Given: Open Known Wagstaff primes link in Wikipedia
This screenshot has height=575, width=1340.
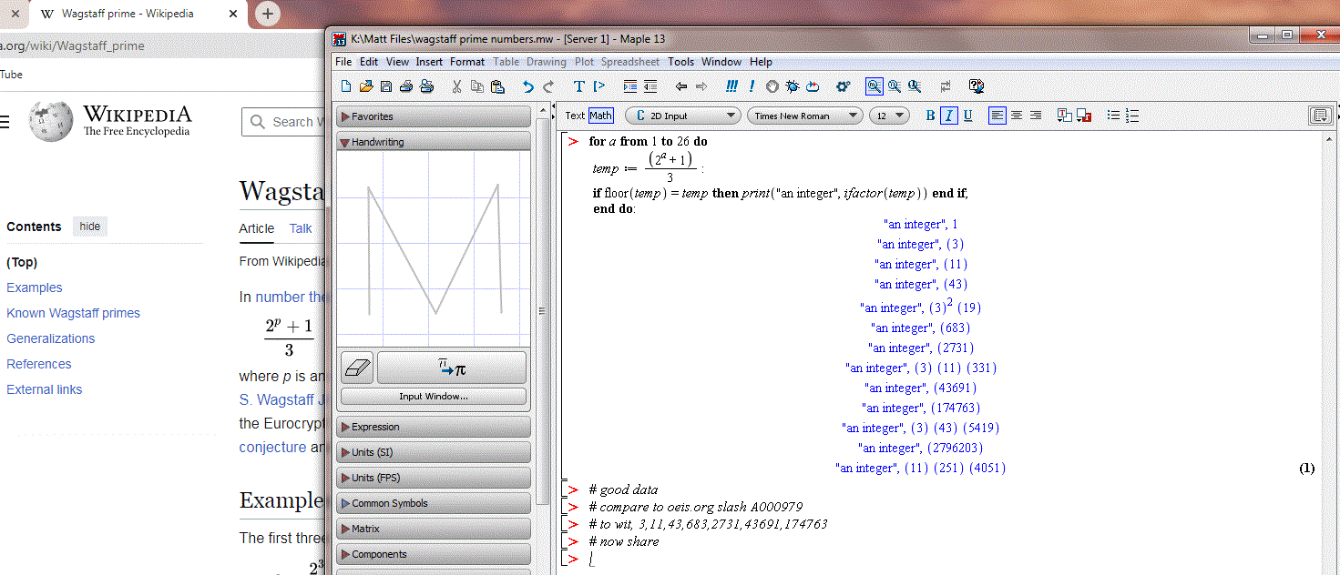Looking at the screenshot, I should tap(74, 313).
